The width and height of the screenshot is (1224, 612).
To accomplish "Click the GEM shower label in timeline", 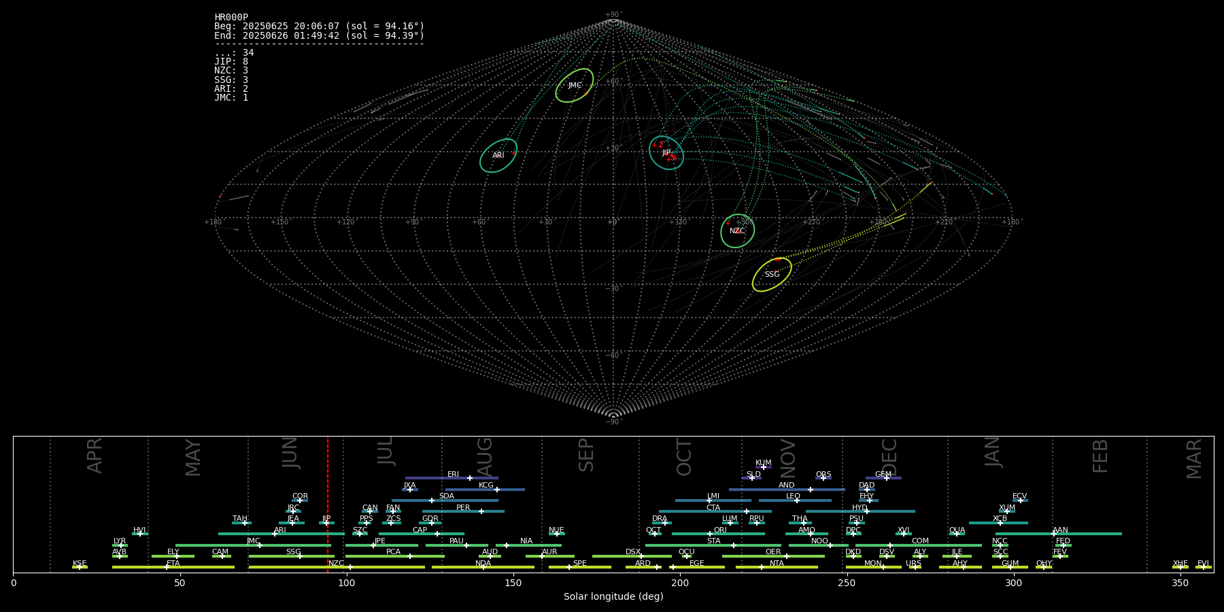I will point(883,475).
